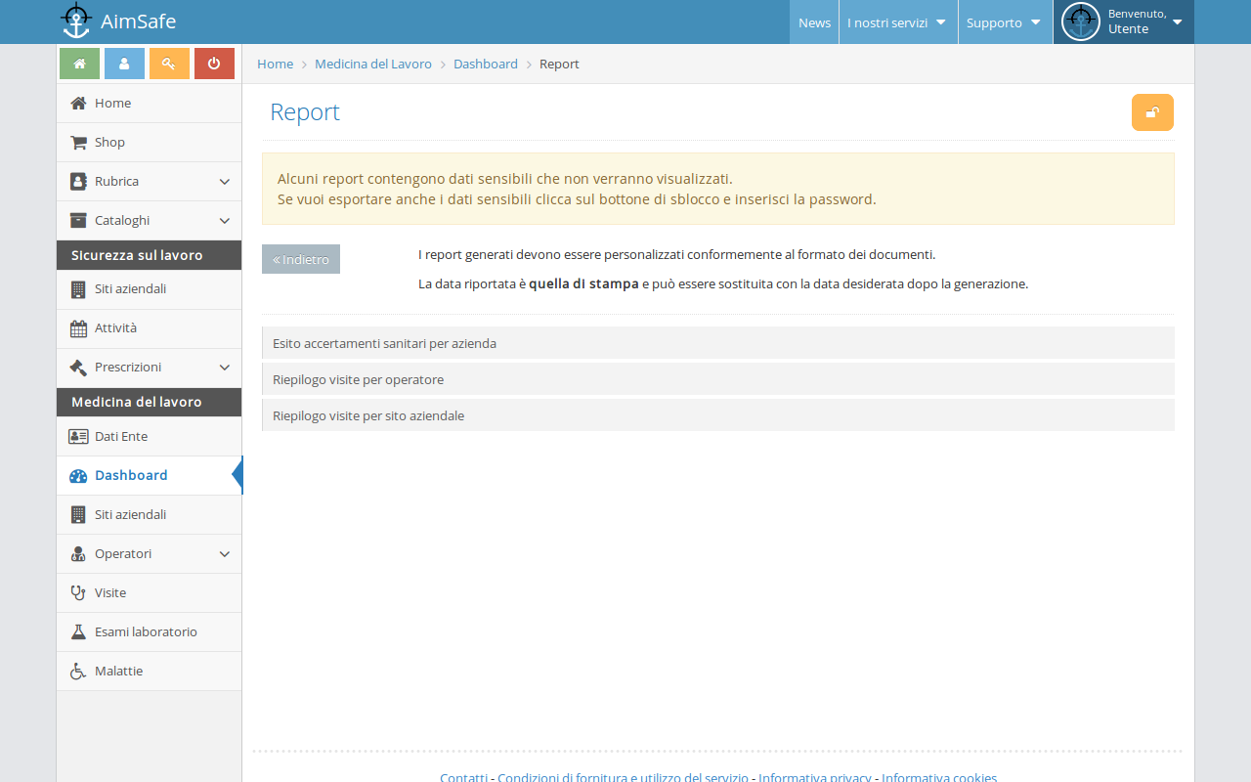
Task: Open the Informativa privacy footer link
Action: coord(815,777)
